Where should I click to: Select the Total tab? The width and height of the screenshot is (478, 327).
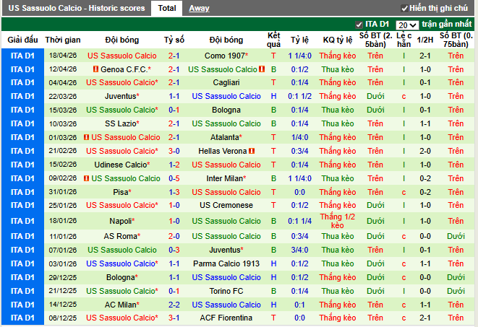click(x=167, y=9)
